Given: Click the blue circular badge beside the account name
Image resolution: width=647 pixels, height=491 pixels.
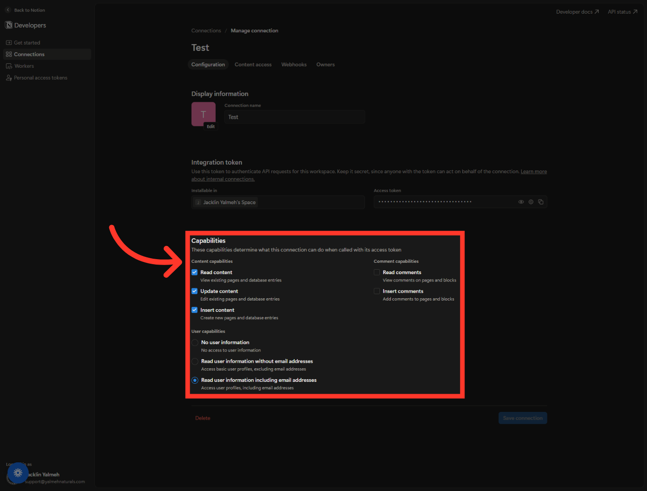Looking at the screenshot, I should (18, 473).
